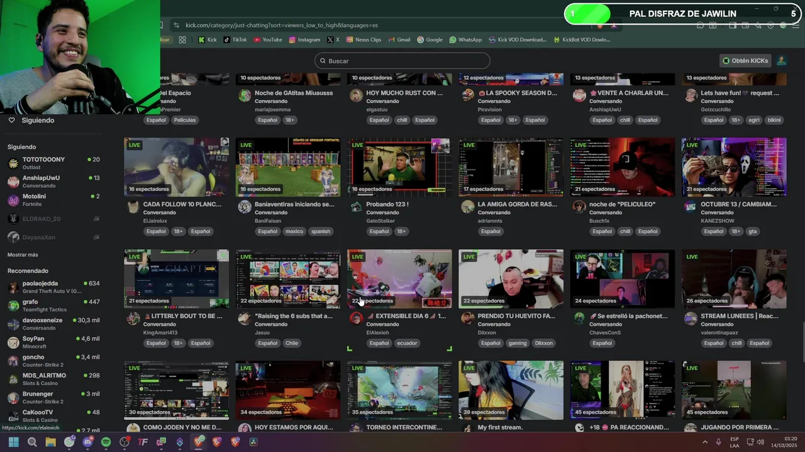Click channel name KingAmari413
805x452 pixels.
pos(160,333)
